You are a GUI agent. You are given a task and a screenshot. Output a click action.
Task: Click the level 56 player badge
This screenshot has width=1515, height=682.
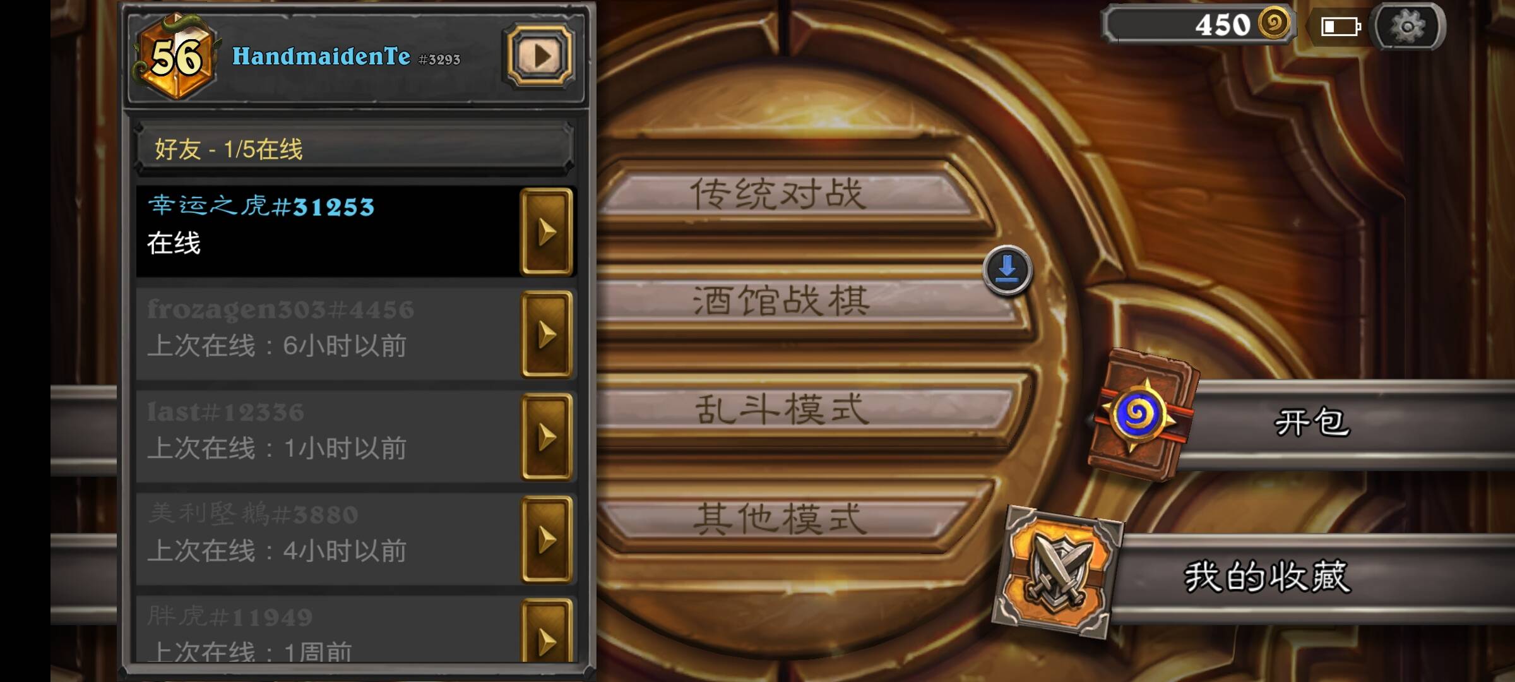click(177, 57)
